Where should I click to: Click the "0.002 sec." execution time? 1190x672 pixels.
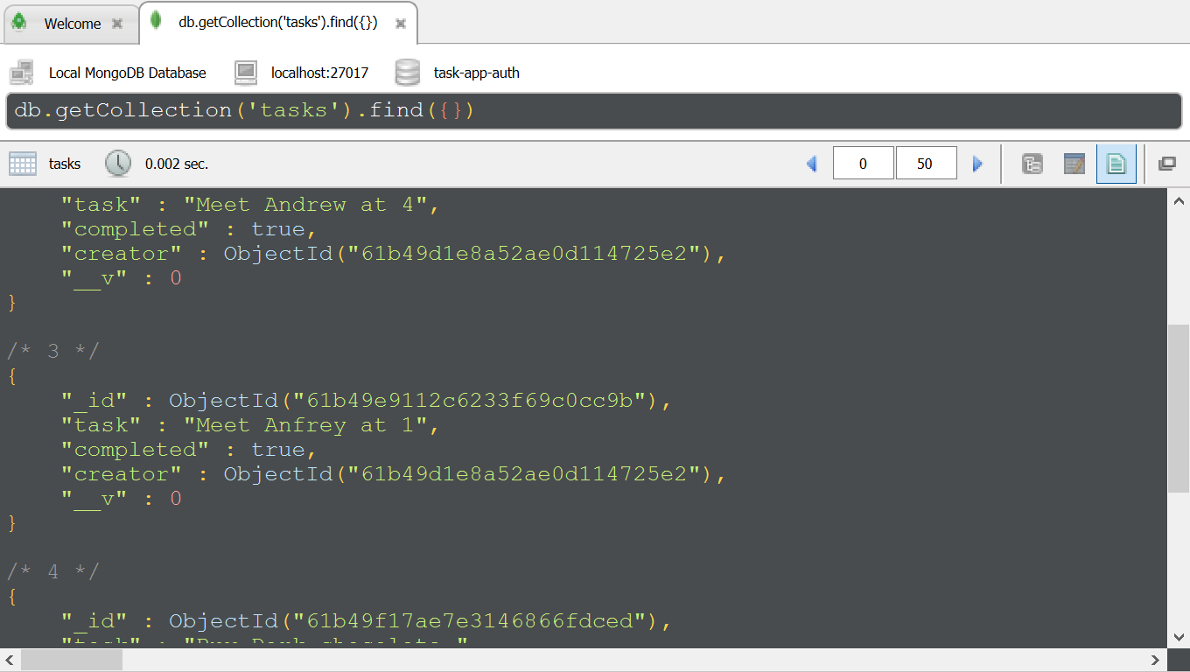[177, 164]
